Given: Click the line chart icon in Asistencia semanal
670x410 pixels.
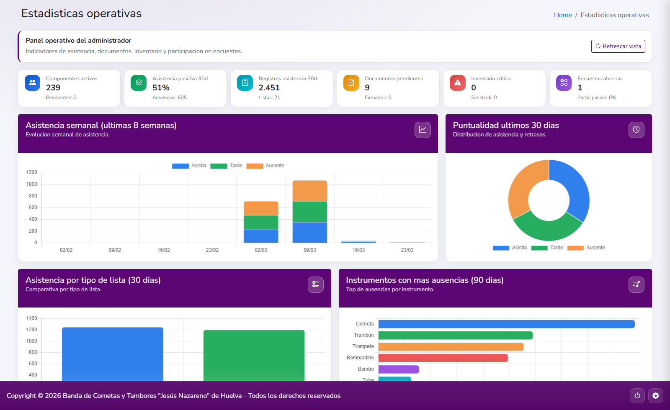Looking at the screenshot, I should (x=423, y=130).
